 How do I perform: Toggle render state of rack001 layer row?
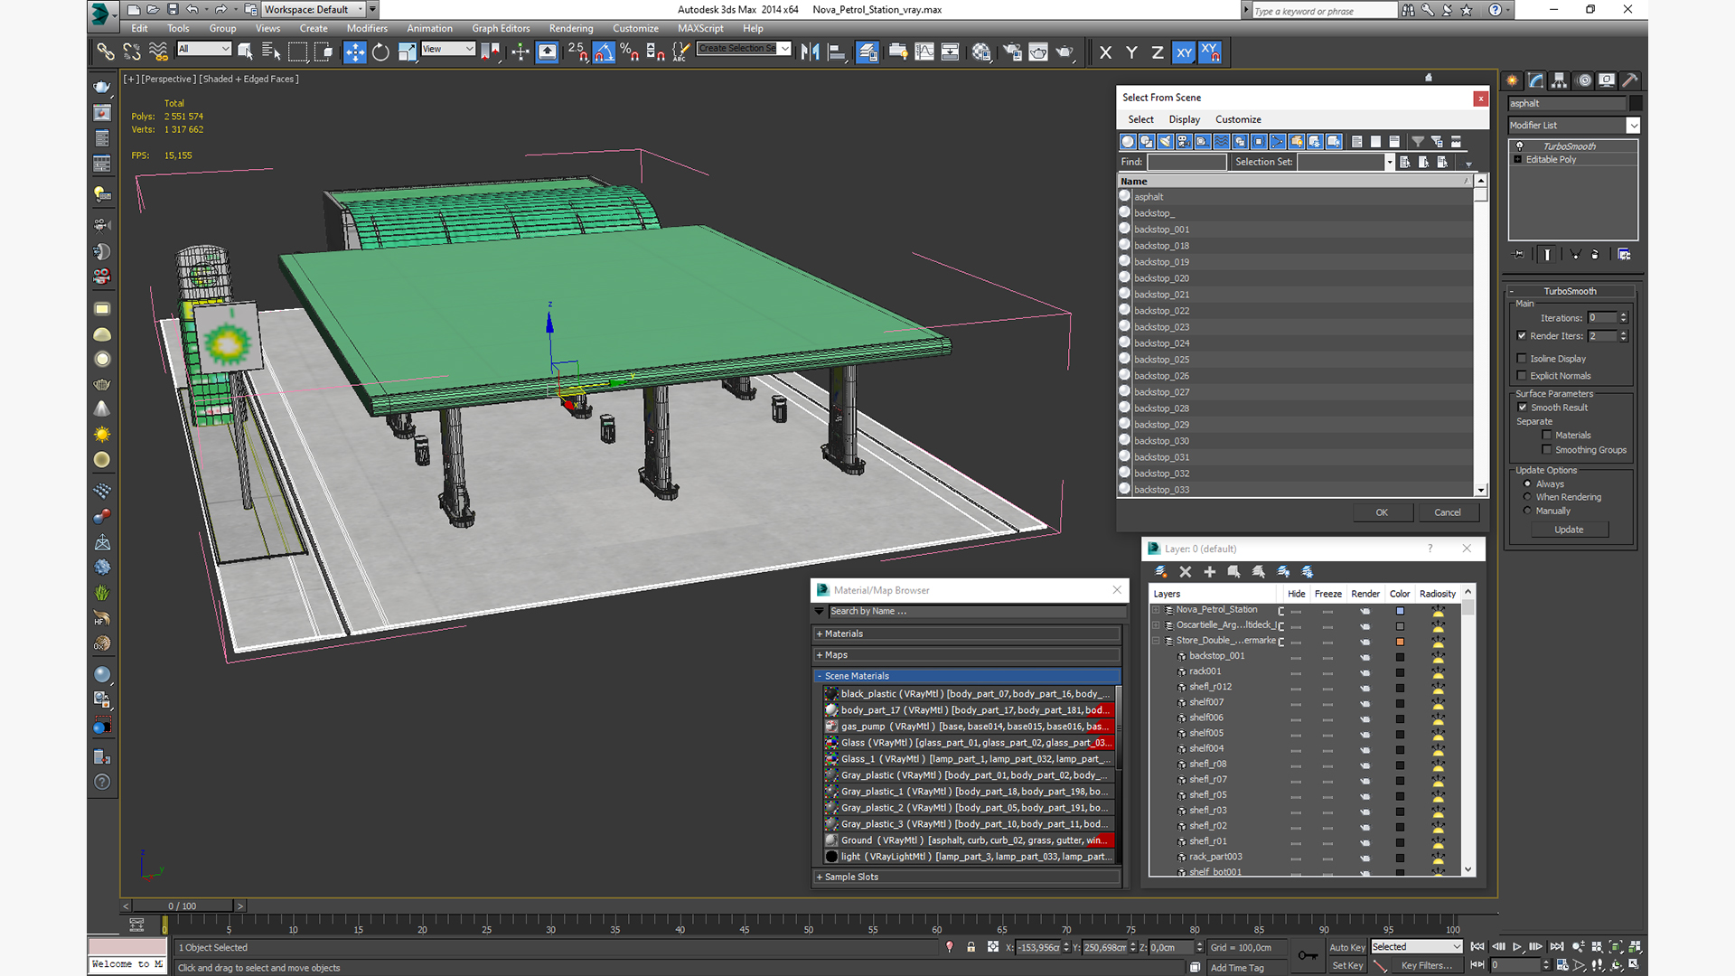coord(1365,672)
